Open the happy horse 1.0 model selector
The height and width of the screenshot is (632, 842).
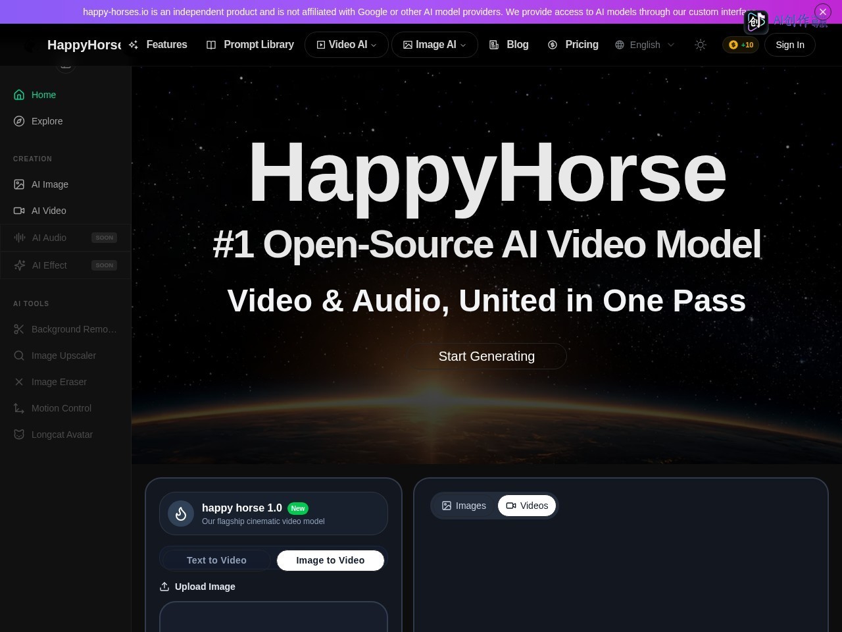274,513
